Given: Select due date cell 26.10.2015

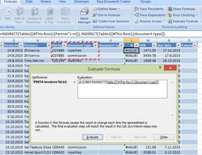Looking at the screenshot, I should (x=169, y=61).
